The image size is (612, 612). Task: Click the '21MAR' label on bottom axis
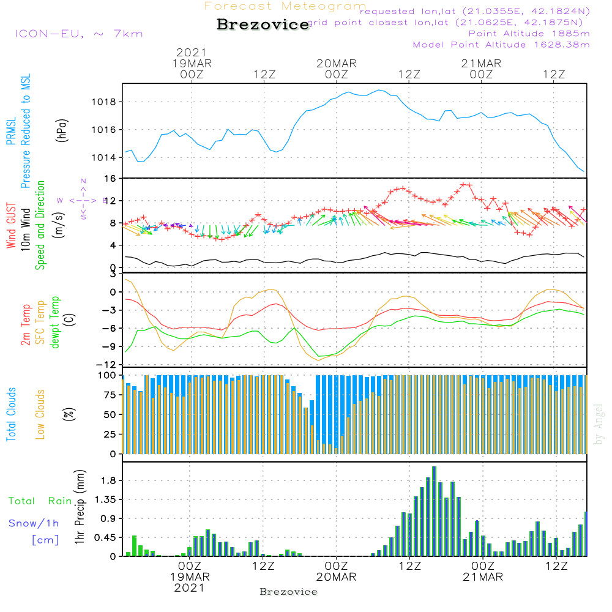pyautogui.click(x=483, y=577)
